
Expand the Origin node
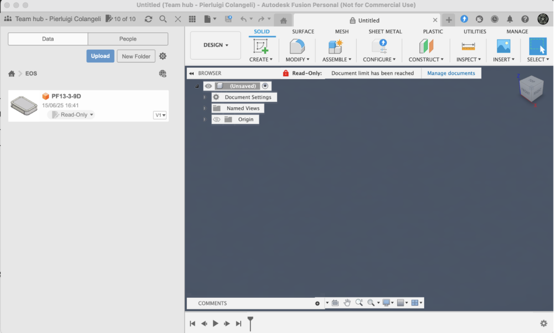point(204,120)
